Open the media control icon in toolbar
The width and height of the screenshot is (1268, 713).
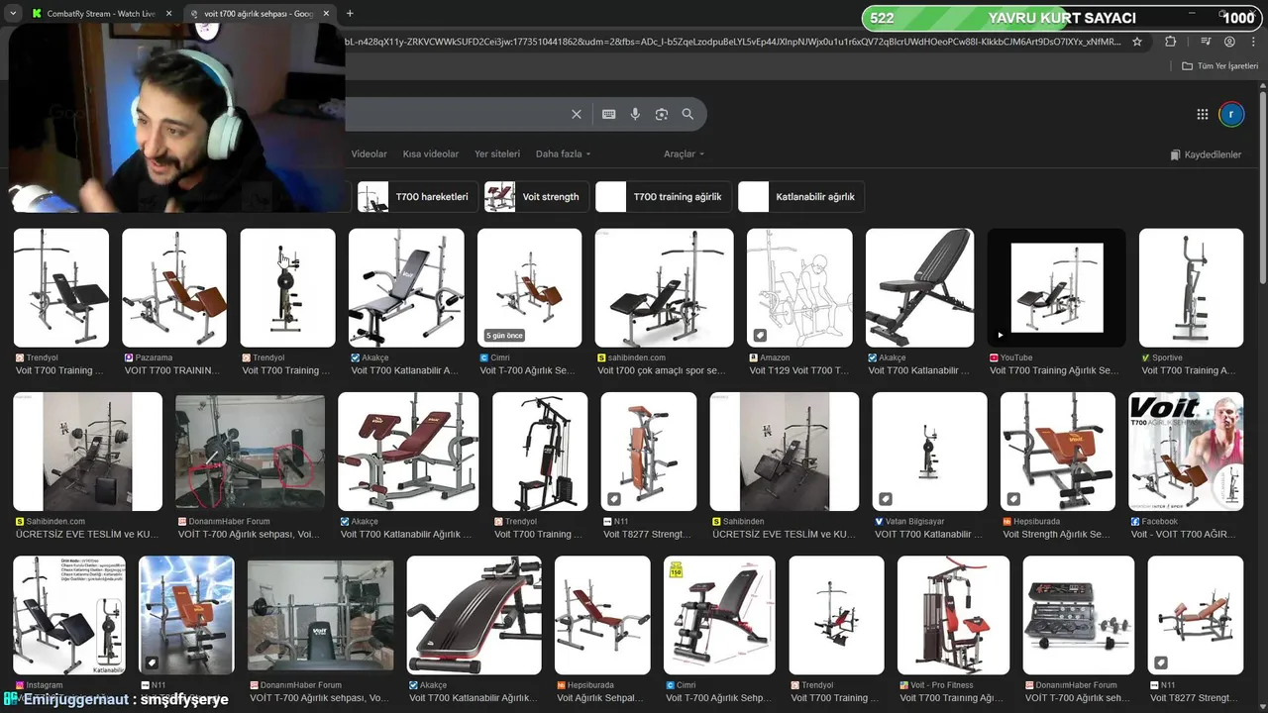[1206, 42]
